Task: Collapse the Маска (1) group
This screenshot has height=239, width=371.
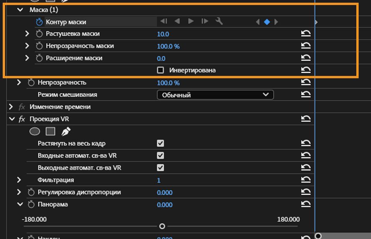Action: tap(20, 10)
